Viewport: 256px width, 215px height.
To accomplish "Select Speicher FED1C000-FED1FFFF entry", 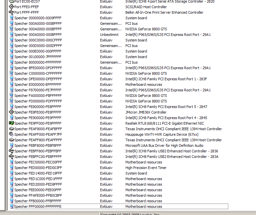I will (x=38, y=179).
